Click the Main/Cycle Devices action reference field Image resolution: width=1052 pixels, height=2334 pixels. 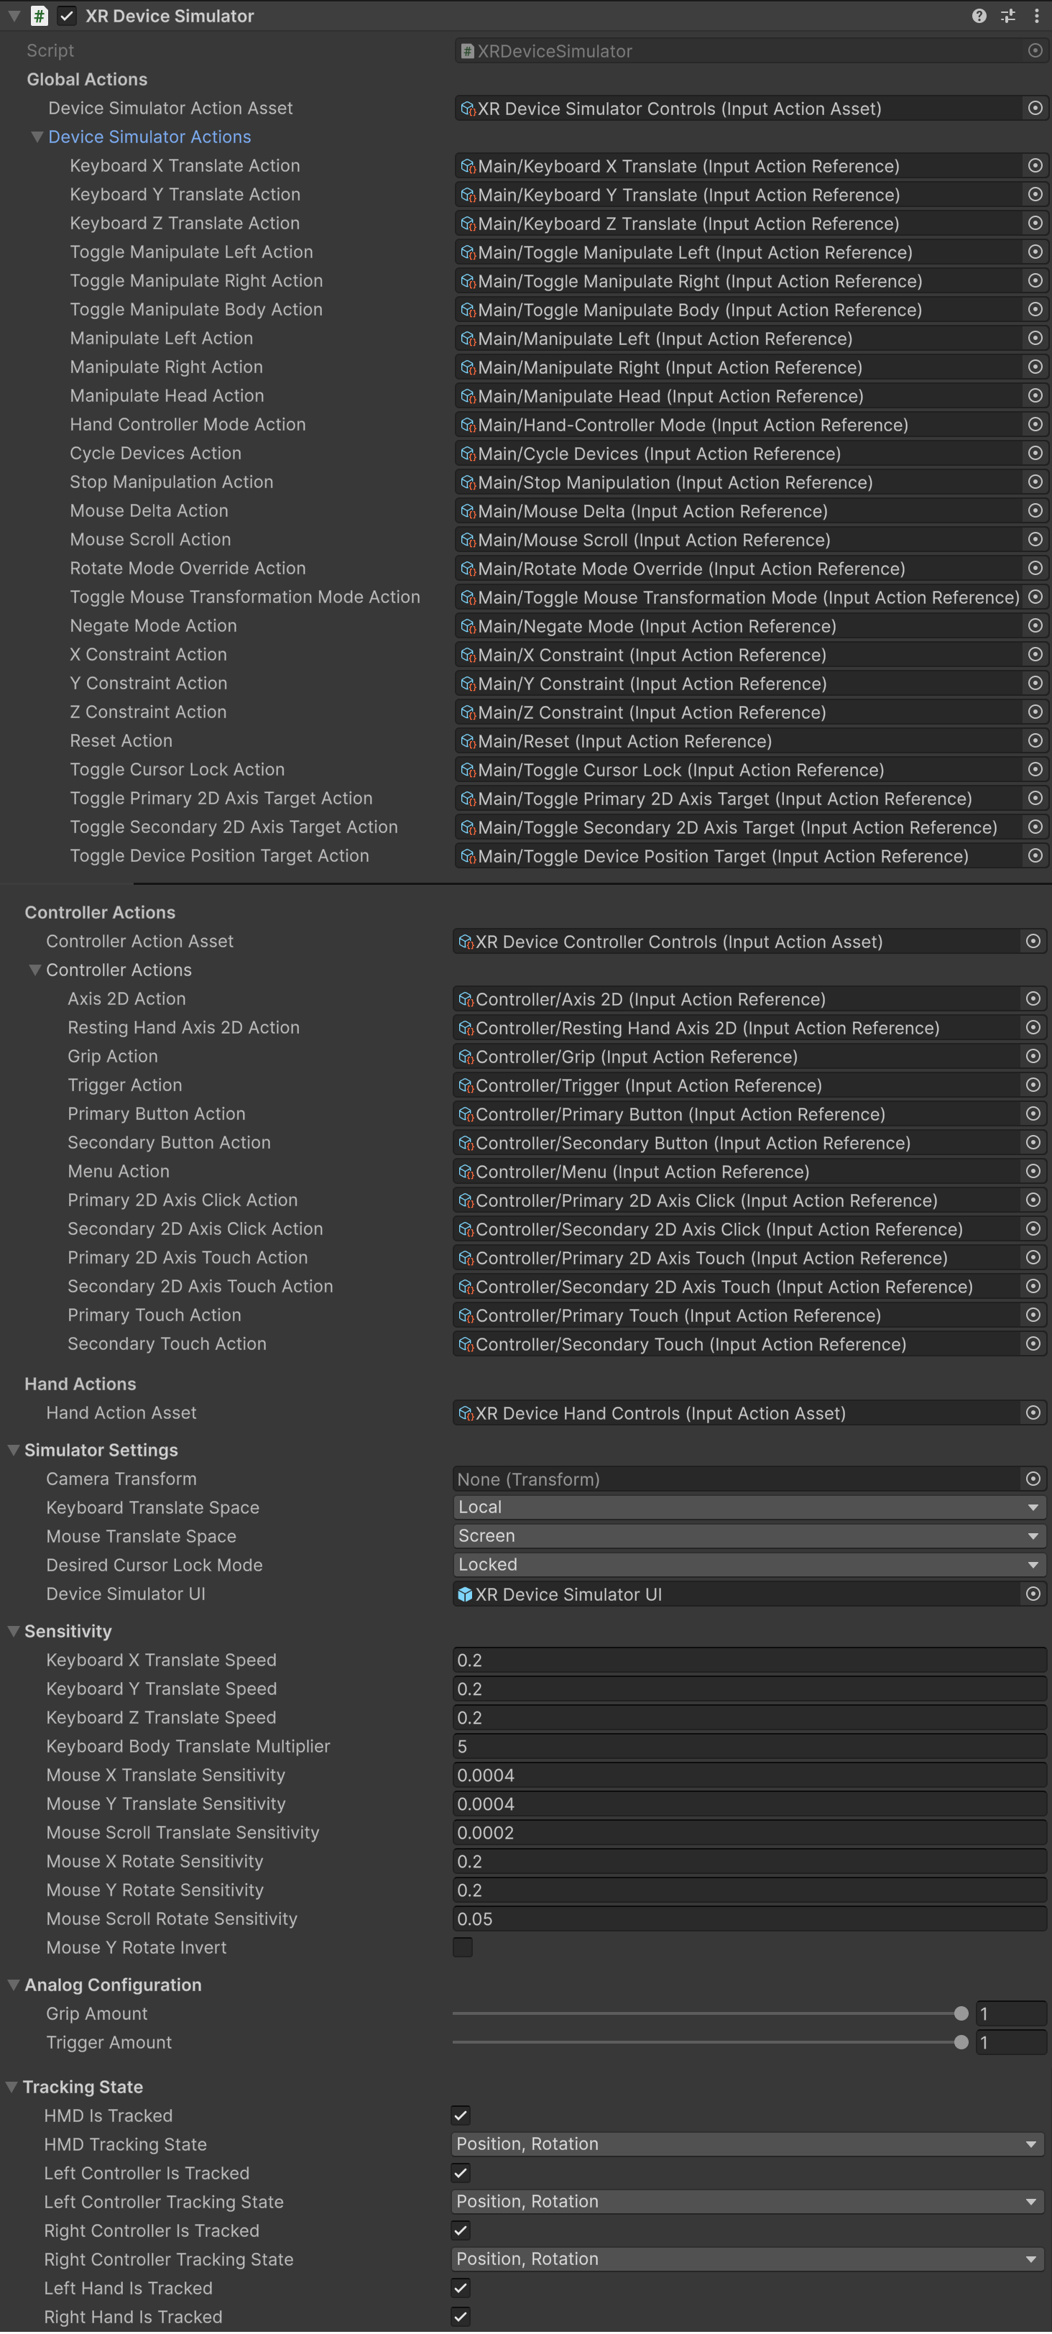(x=737, y=453)
